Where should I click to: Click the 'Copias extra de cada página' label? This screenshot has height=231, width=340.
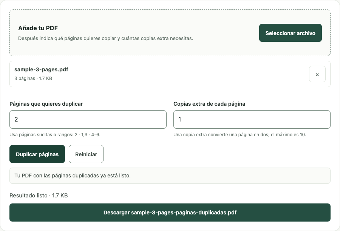pyautogui.click(x=209, y=104)
